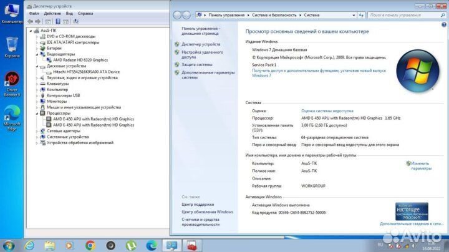Select Устройства обработки изображений item

coord(80,143)
